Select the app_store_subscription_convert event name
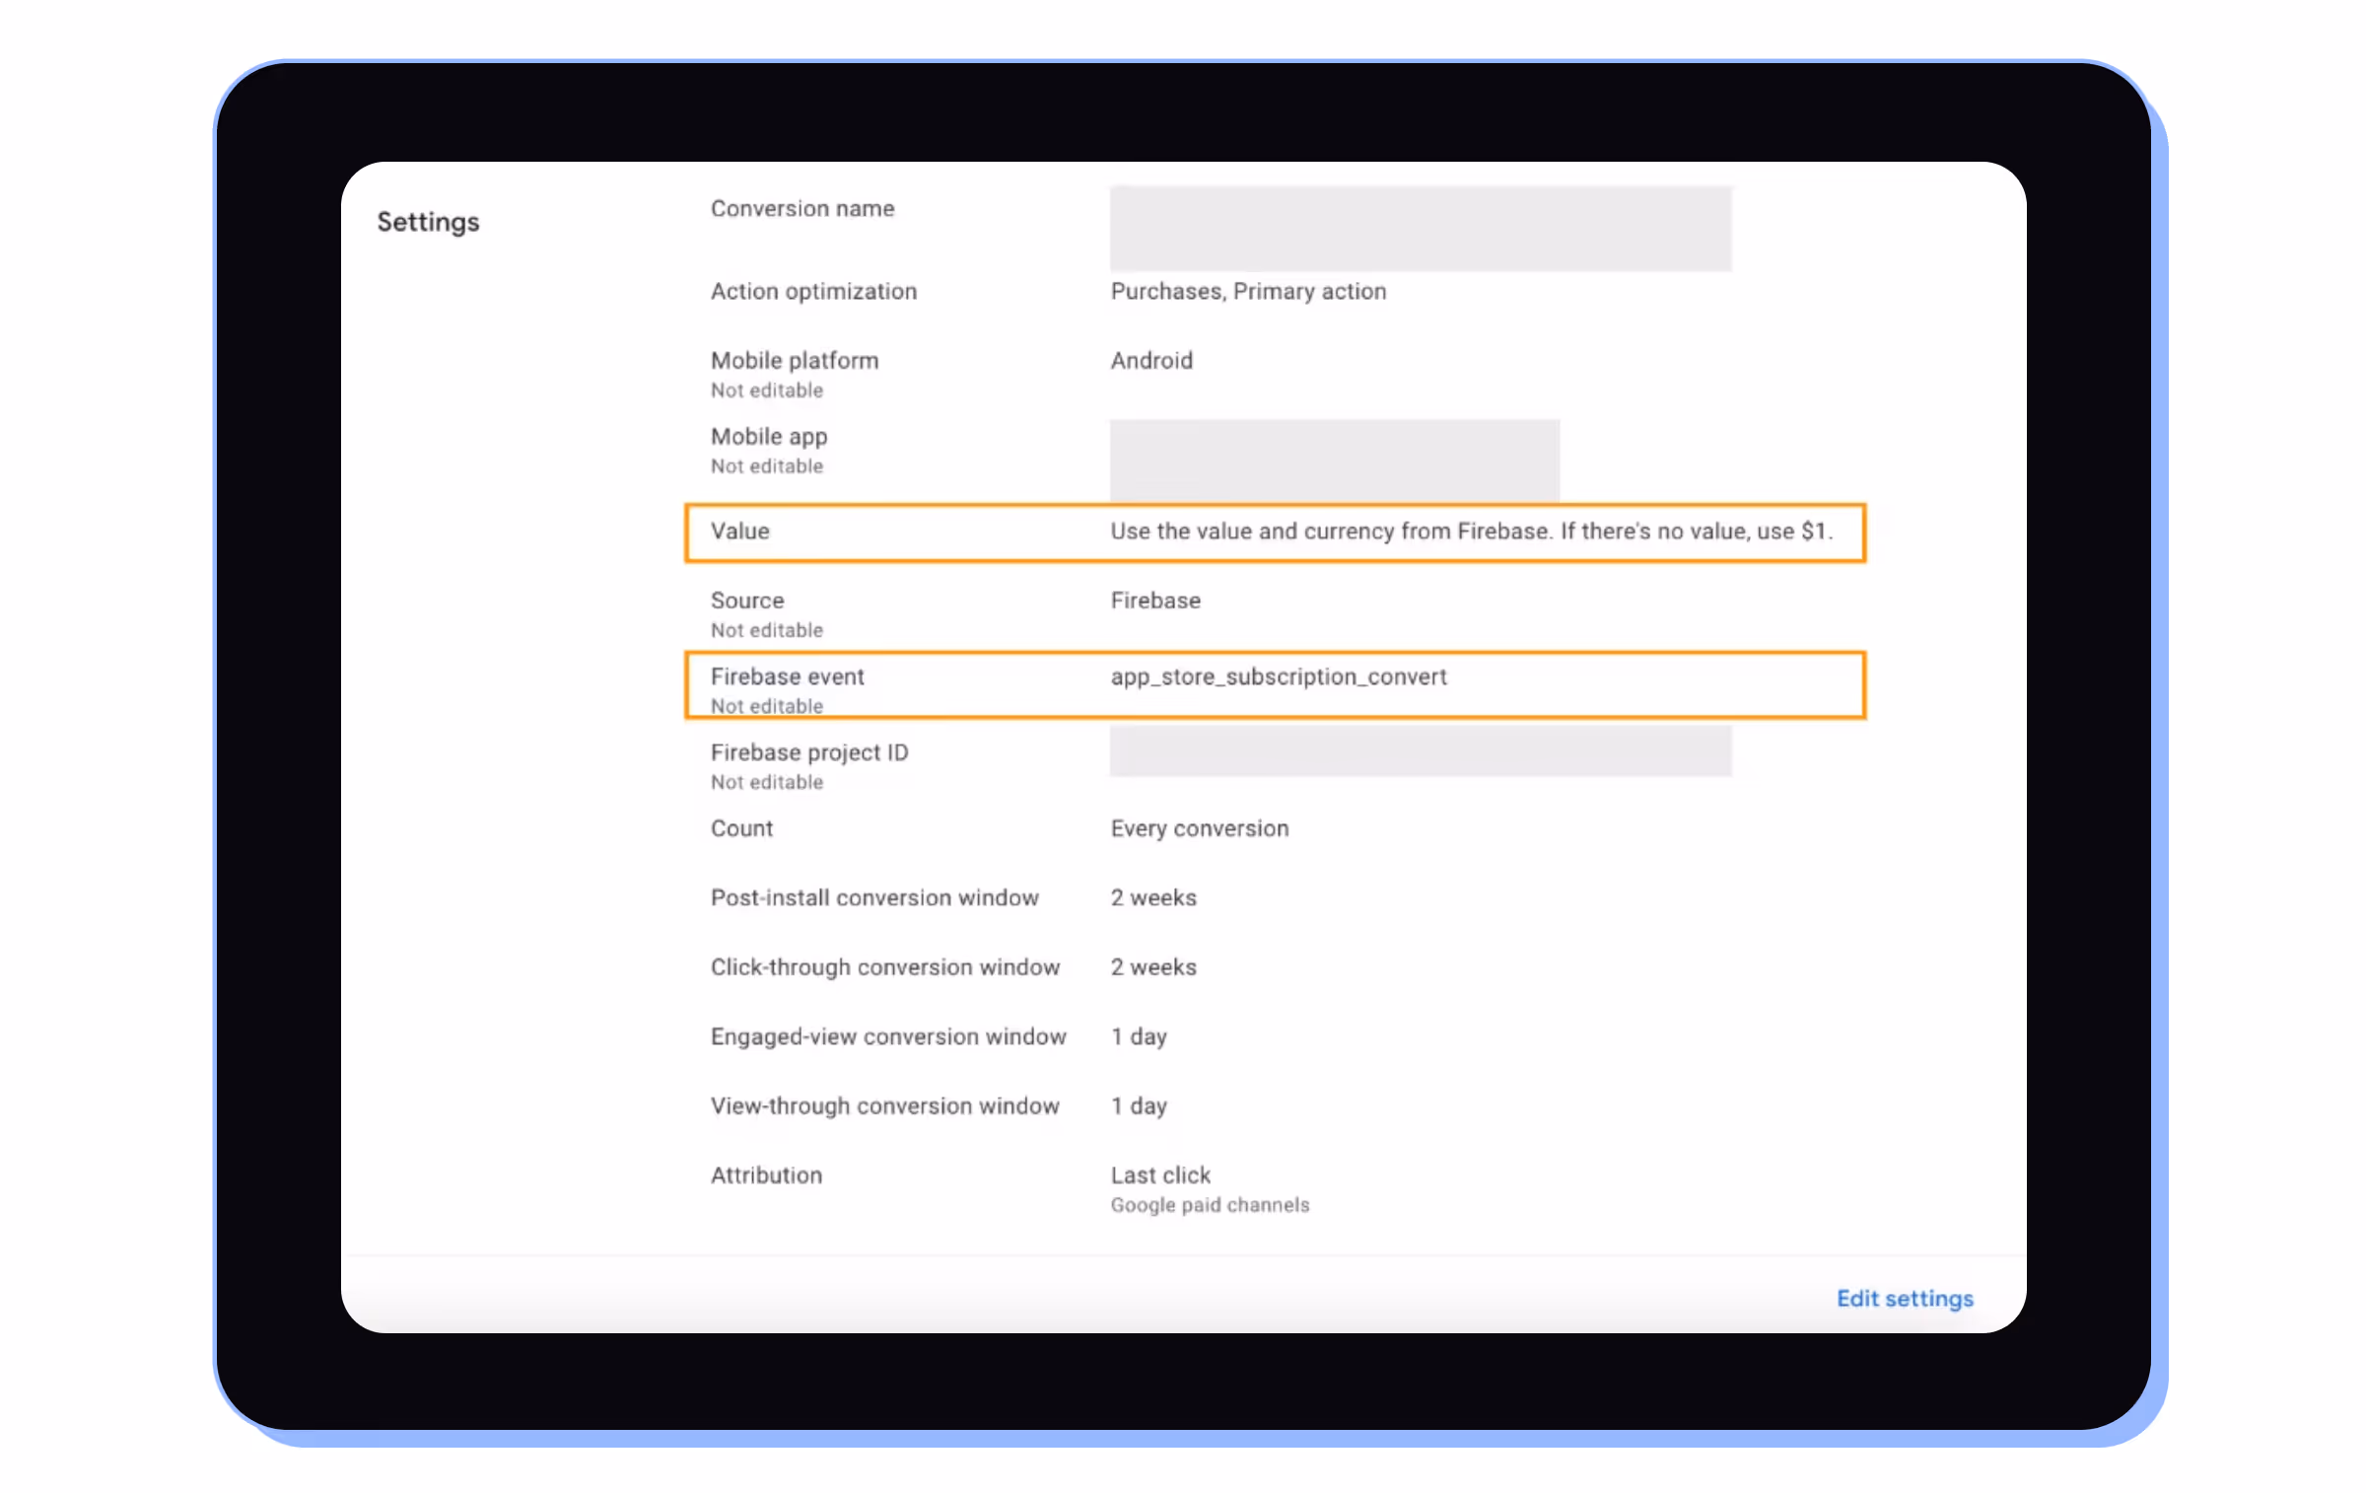Image resolution: width=2366 pixels, height=1493 pixels. (x=1278, y=676)
